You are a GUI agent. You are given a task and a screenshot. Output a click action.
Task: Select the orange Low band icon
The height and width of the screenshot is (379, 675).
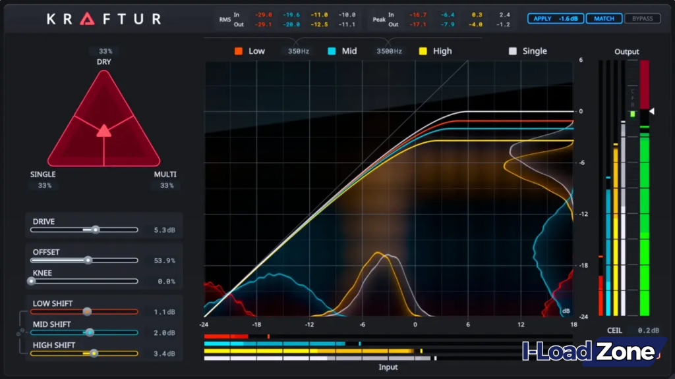[239, 50]
